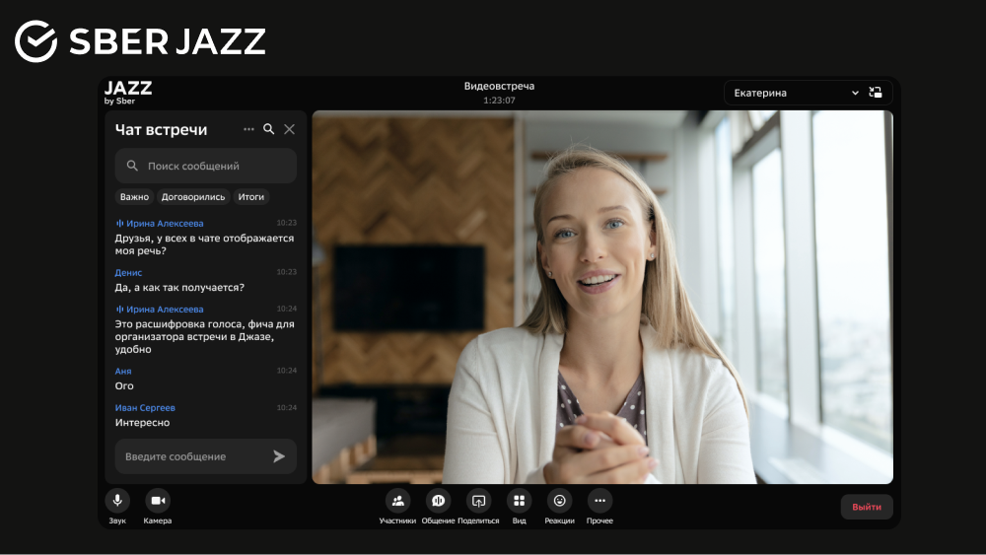
Task: Select the Итоги filter tag
Action: [x=251, y=197]
